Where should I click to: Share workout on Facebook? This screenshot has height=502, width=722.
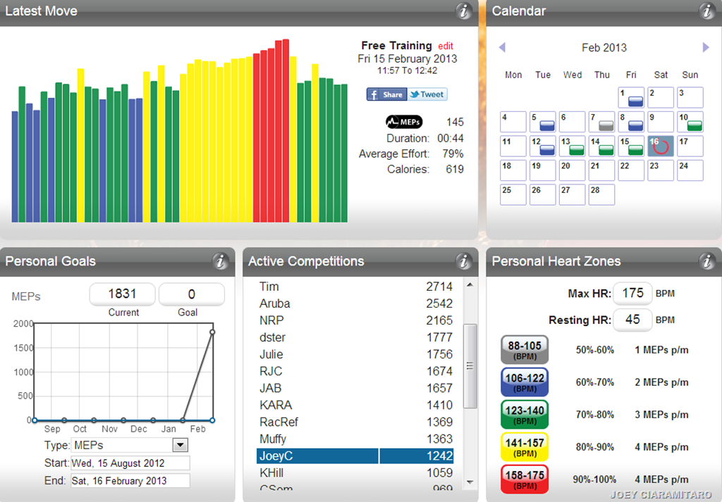tap(386, 94)
